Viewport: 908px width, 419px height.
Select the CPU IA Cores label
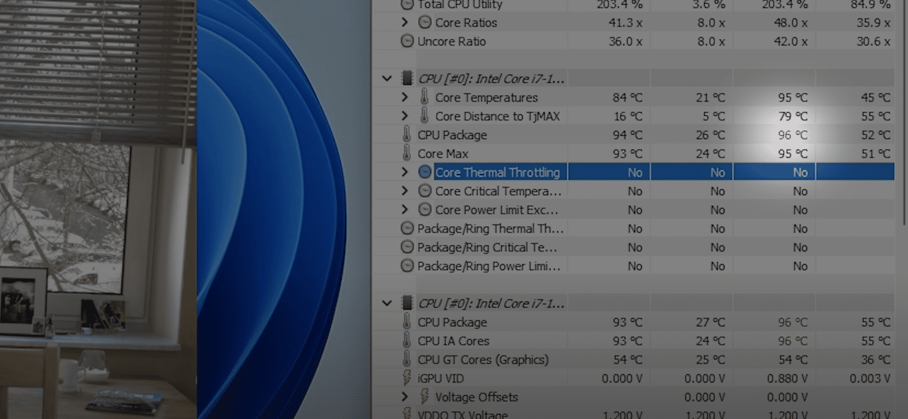[454, 341]
